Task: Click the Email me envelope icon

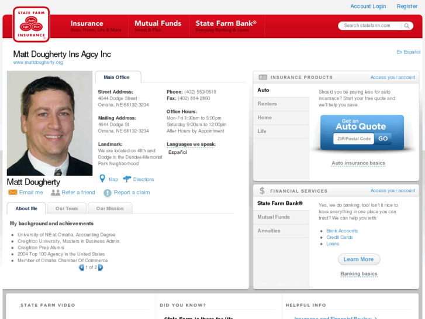Action: click(x=12, y=192)
